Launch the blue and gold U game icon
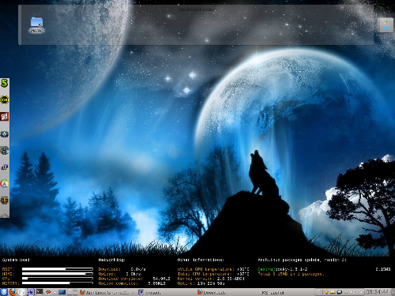395x296 pixels. (5, 167)
